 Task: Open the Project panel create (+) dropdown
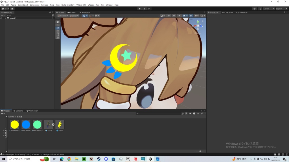click(x=3, y=114)
